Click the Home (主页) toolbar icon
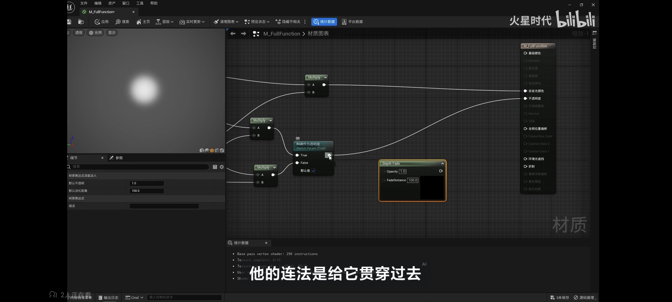This screenshot has width=672, height=302. tap(139, 22)
